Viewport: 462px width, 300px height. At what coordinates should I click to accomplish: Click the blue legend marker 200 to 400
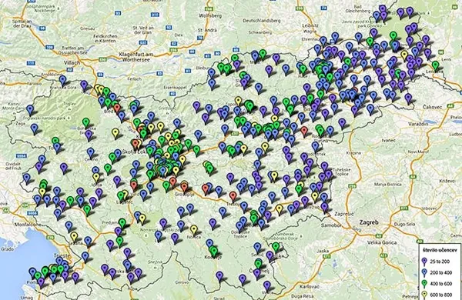tap(424, 273)
